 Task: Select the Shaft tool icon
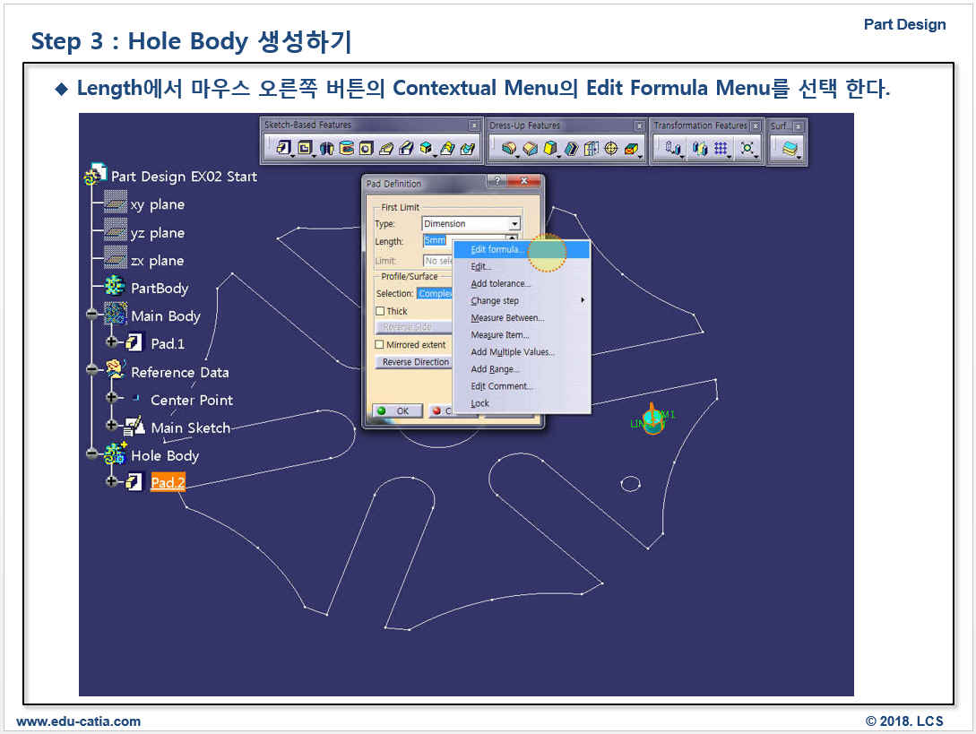pyautogui.click(x=327, y=148)
